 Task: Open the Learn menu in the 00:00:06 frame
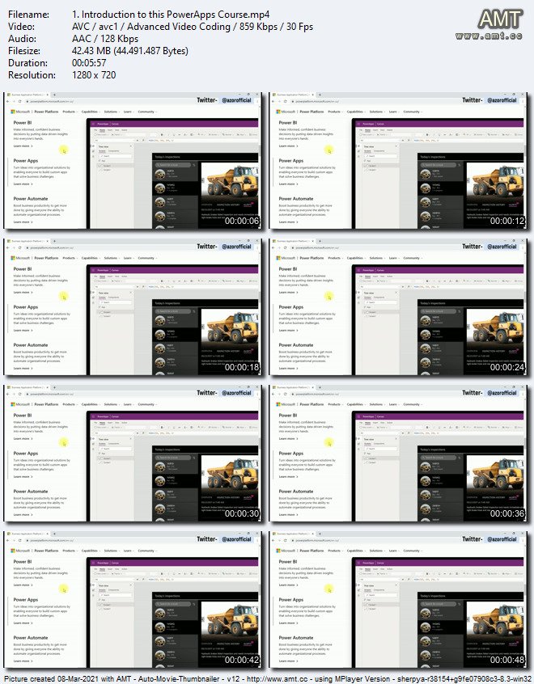tap(128, 112)
